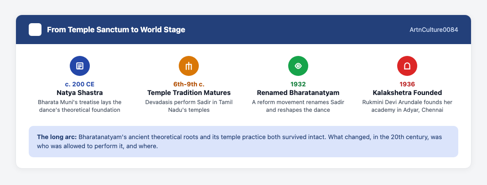Click the blue document icon for Natya Shastra

(x=80, y=66)
